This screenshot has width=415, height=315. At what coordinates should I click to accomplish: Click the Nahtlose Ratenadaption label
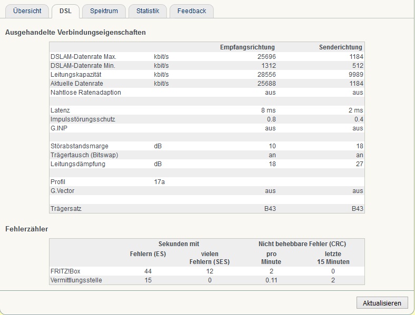[86, 93]
